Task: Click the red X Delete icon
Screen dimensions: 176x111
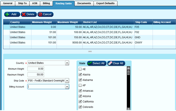Action: pyautogui.click(x=24, y=14)
